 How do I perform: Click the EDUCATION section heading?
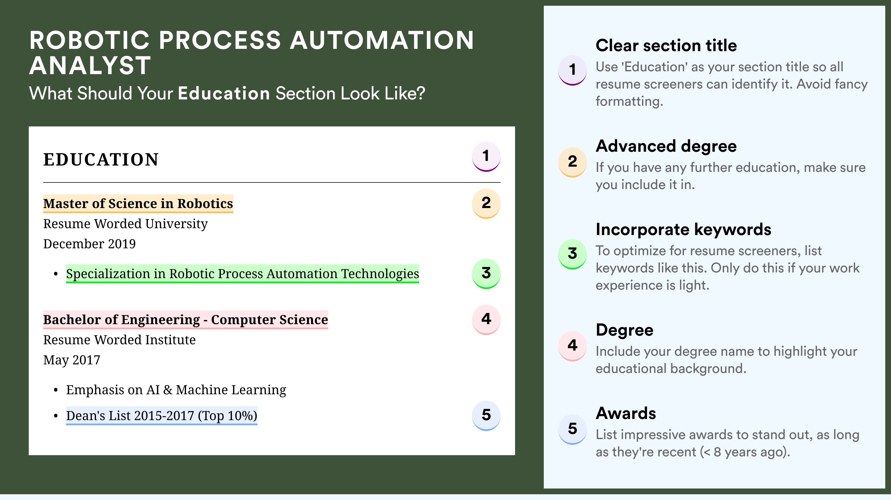click(x=101, y=160)
